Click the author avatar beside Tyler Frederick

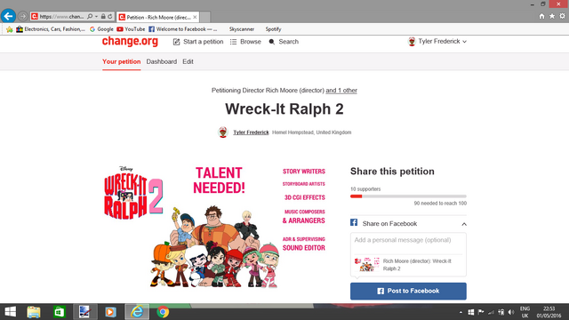(x=223, y=132)
